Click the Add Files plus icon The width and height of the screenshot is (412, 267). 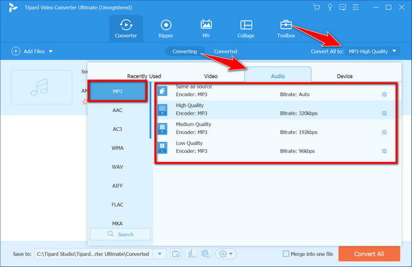tap(16, 51)
